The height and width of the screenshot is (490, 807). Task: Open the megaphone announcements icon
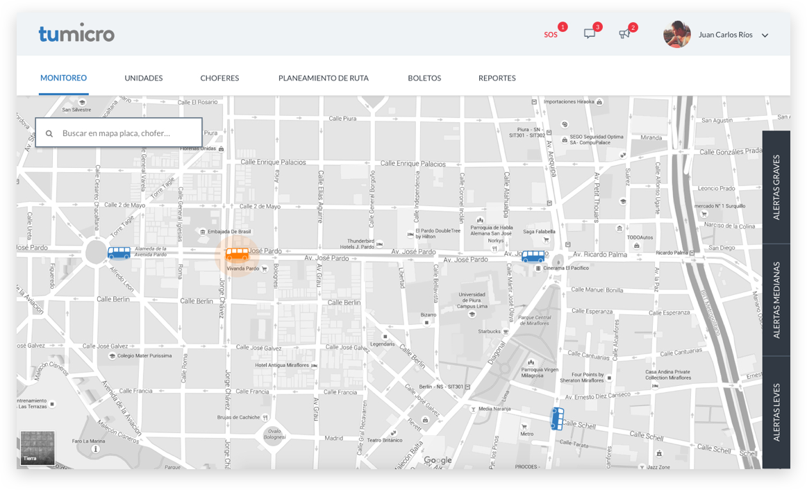click(624, 34)
